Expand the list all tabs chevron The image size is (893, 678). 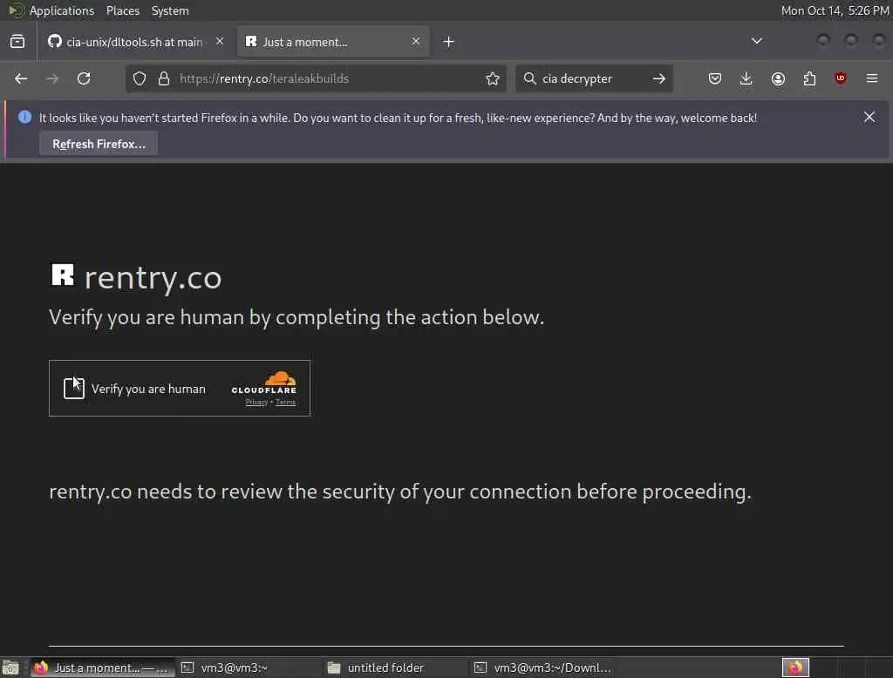[x=756, y=41]
